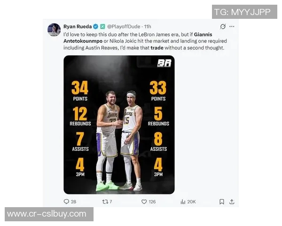Screen dimensions: 282x226
Task: Click the share upload icon
Action: coord(232,202)
